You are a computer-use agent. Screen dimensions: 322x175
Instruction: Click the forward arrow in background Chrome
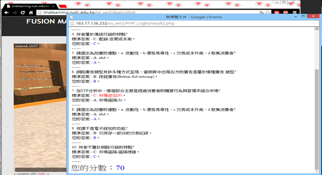(15, 13)
